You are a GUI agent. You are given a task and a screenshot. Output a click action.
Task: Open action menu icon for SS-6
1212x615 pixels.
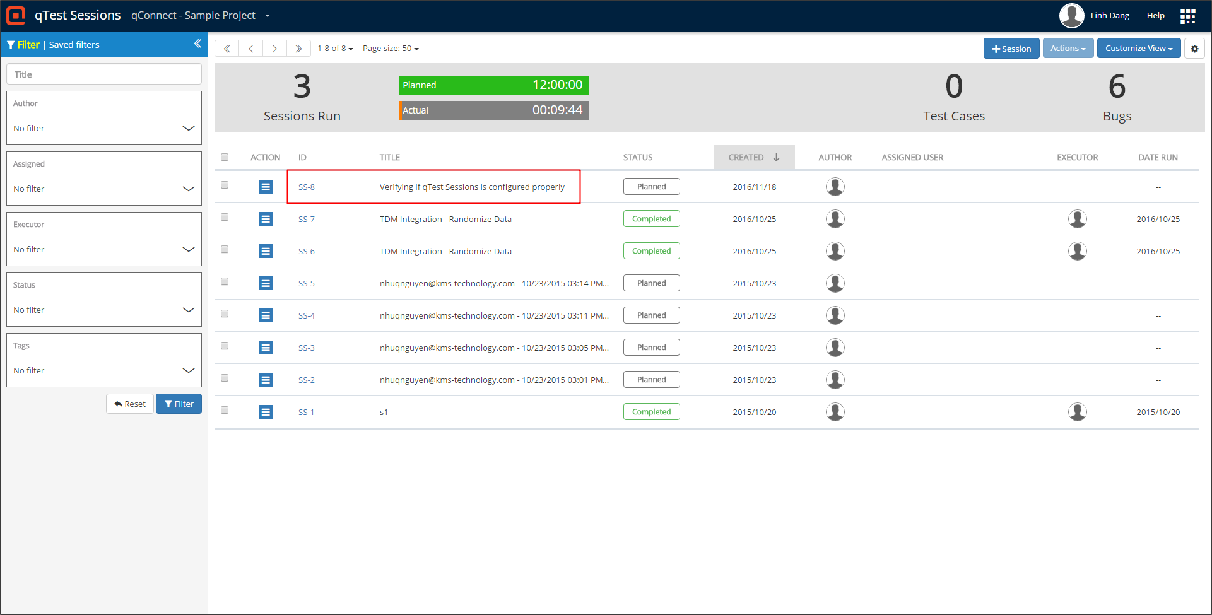click(x=266, y=251)
